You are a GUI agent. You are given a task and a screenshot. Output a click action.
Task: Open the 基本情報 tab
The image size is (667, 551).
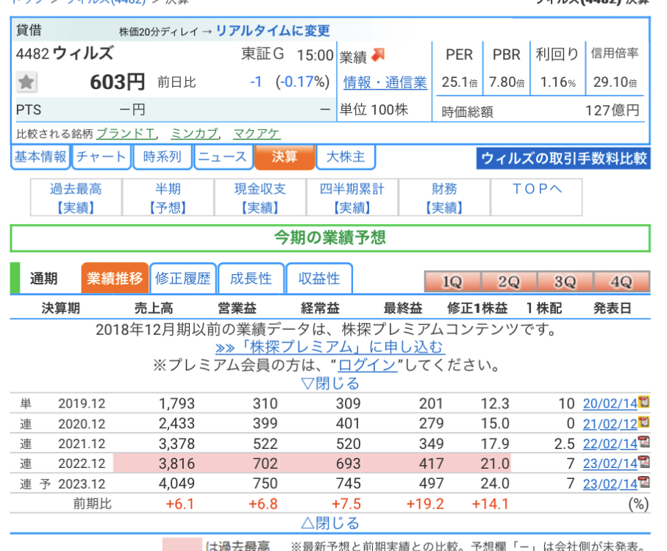[x=41, y=156]
